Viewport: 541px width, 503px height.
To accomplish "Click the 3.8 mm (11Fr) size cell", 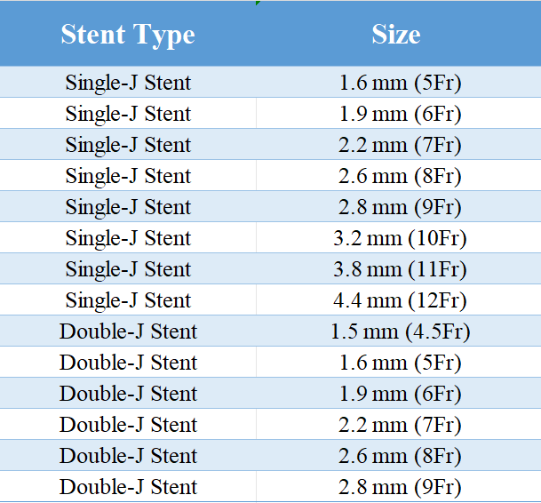I will (399, 268).
